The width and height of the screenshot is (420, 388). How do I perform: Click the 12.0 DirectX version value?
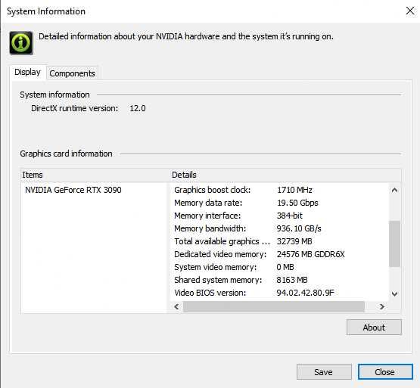[x=138, y=108]
